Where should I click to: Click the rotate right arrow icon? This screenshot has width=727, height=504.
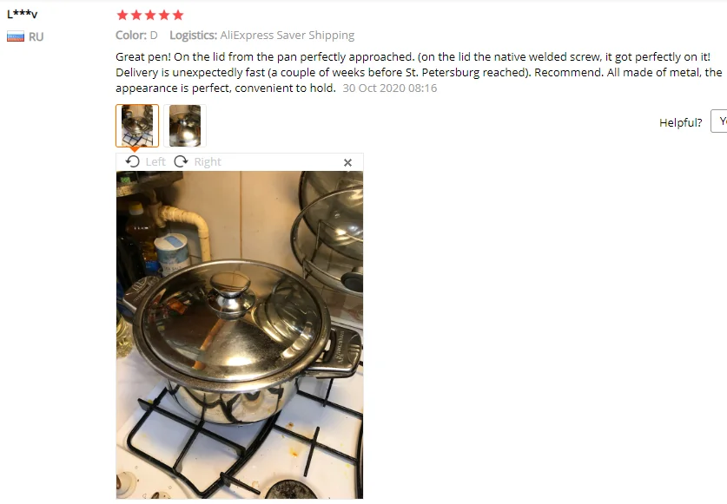pos(181,161)
